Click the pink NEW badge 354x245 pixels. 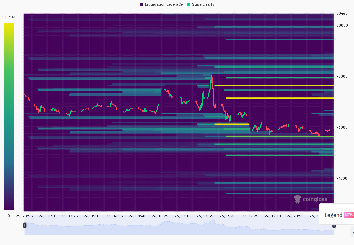pyautogui.click(x=349, y=215)
